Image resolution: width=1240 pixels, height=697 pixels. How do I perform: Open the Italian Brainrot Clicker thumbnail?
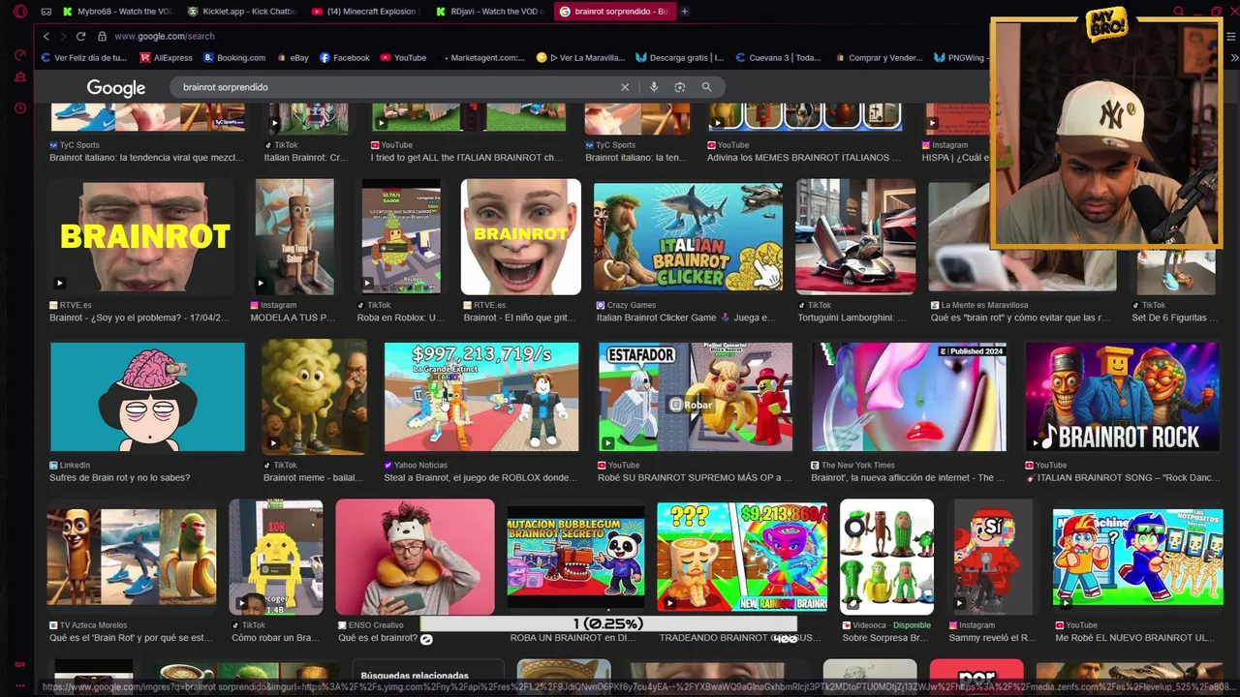688,236
